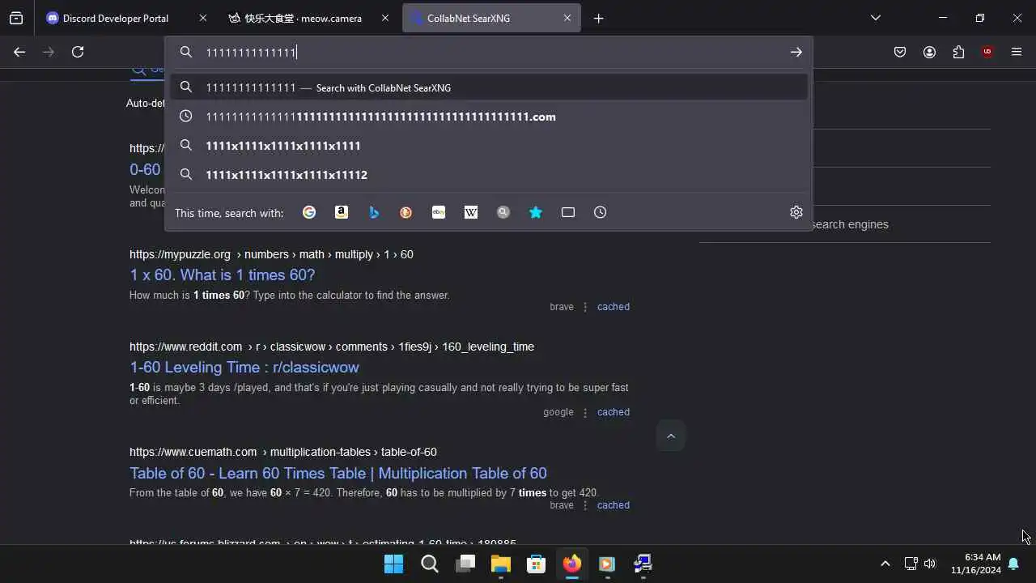Viewport: 1036px width, 583px height.
Task: Open volume control in system tray
Action: (930, 564)
